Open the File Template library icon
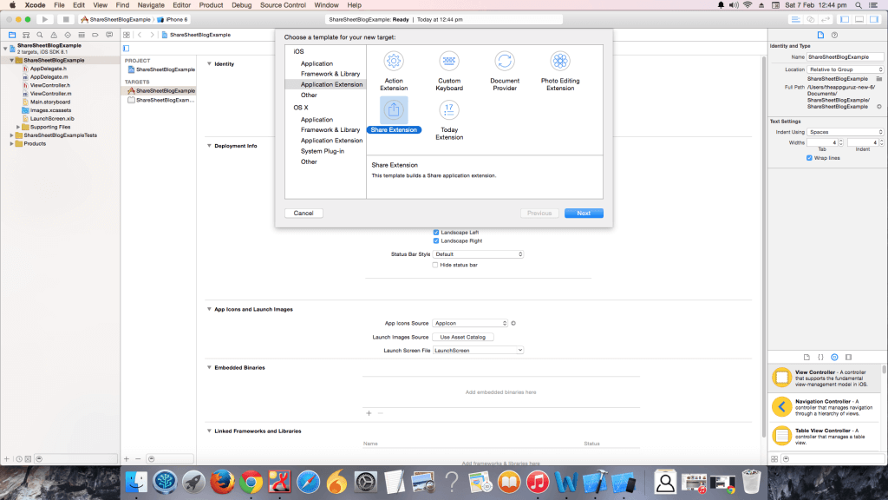The image size is (888, 500). pos(807,357)
